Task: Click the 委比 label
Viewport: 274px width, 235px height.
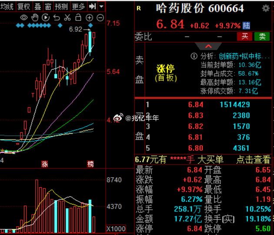Action: [x=143, y=37]
